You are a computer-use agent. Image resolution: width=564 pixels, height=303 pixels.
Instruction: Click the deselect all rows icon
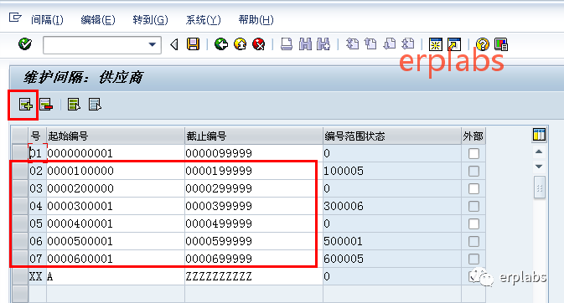(x=95, y=105)
